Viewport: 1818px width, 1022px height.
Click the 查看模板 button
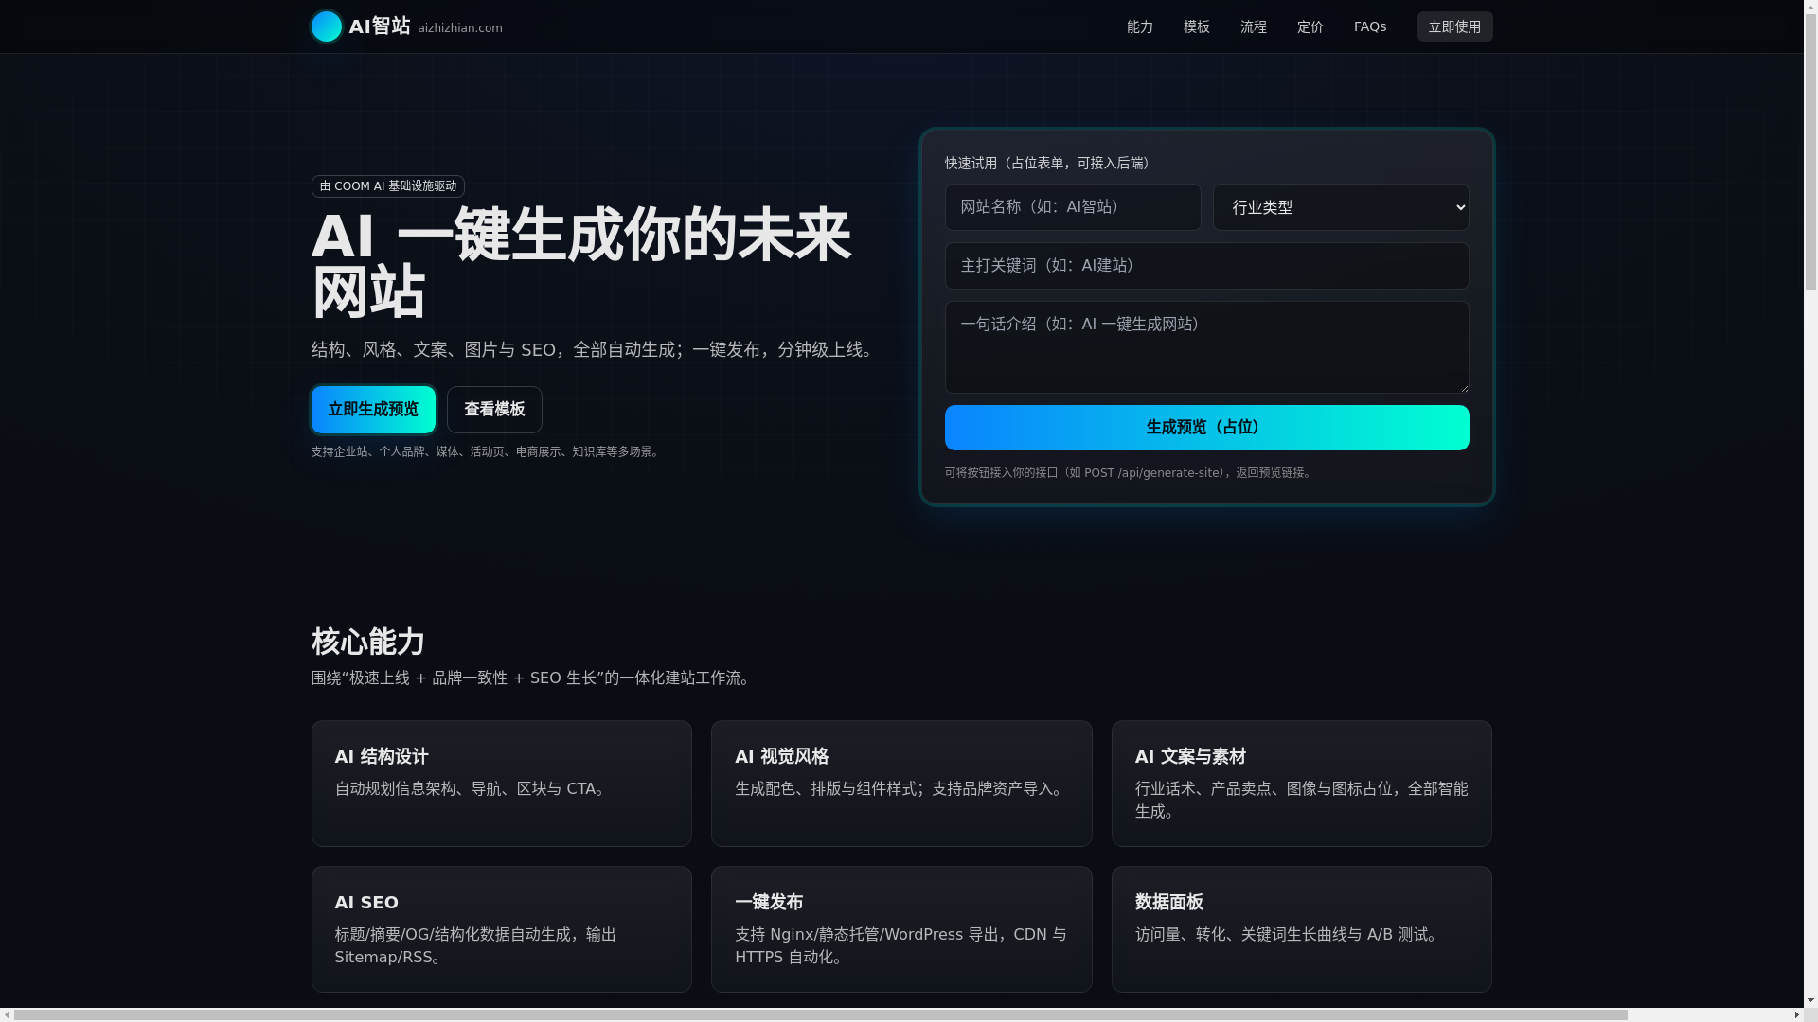pyautogui.click(x=494, y=410)
